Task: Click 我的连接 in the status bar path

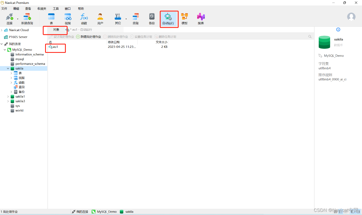Action: point(82,212)
